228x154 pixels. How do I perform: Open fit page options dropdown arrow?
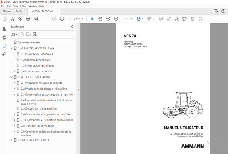142,19
